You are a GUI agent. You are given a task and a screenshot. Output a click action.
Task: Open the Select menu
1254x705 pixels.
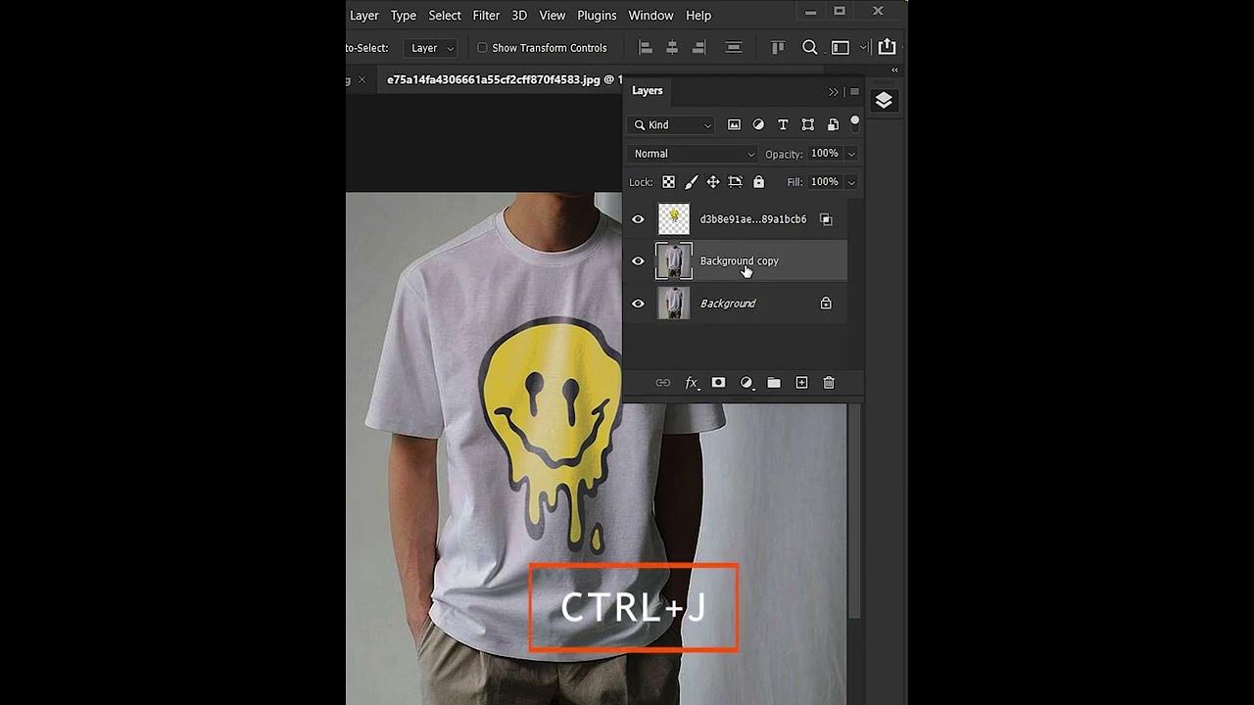pos(445,15)
